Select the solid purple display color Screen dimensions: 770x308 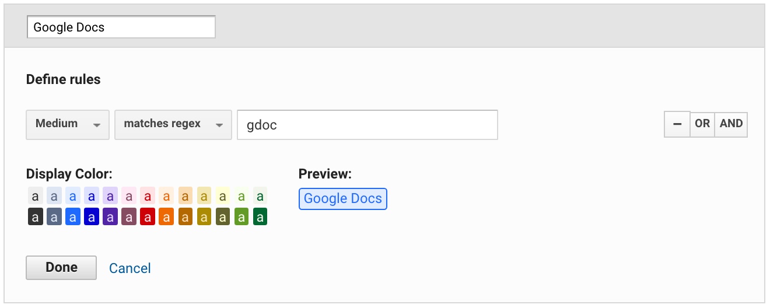[110, 218]
